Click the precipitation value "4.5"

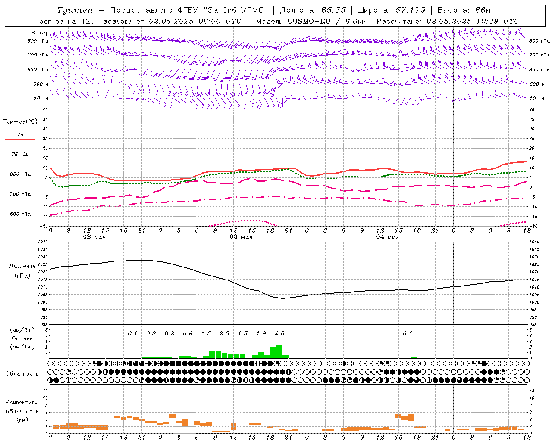(x=279, y=334)
